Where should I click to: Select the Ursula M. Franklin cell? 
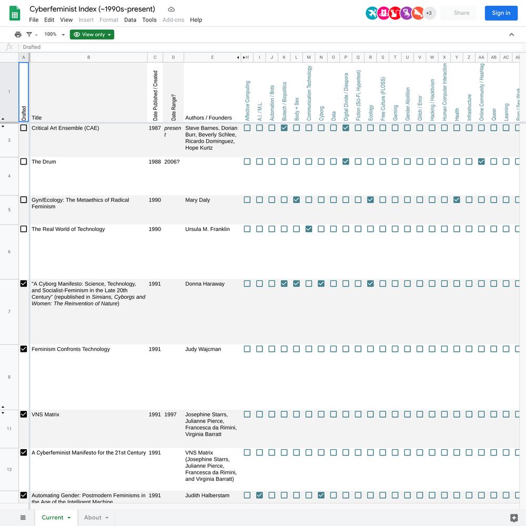[x=213, y=251]
